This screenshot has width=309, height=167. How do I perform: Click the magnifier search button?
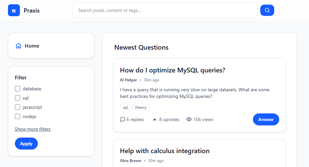(x=267, y=10)
